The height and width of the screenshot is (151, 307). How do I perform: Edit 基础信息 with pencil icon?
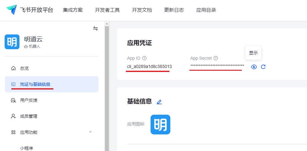(x=159, y=102)
